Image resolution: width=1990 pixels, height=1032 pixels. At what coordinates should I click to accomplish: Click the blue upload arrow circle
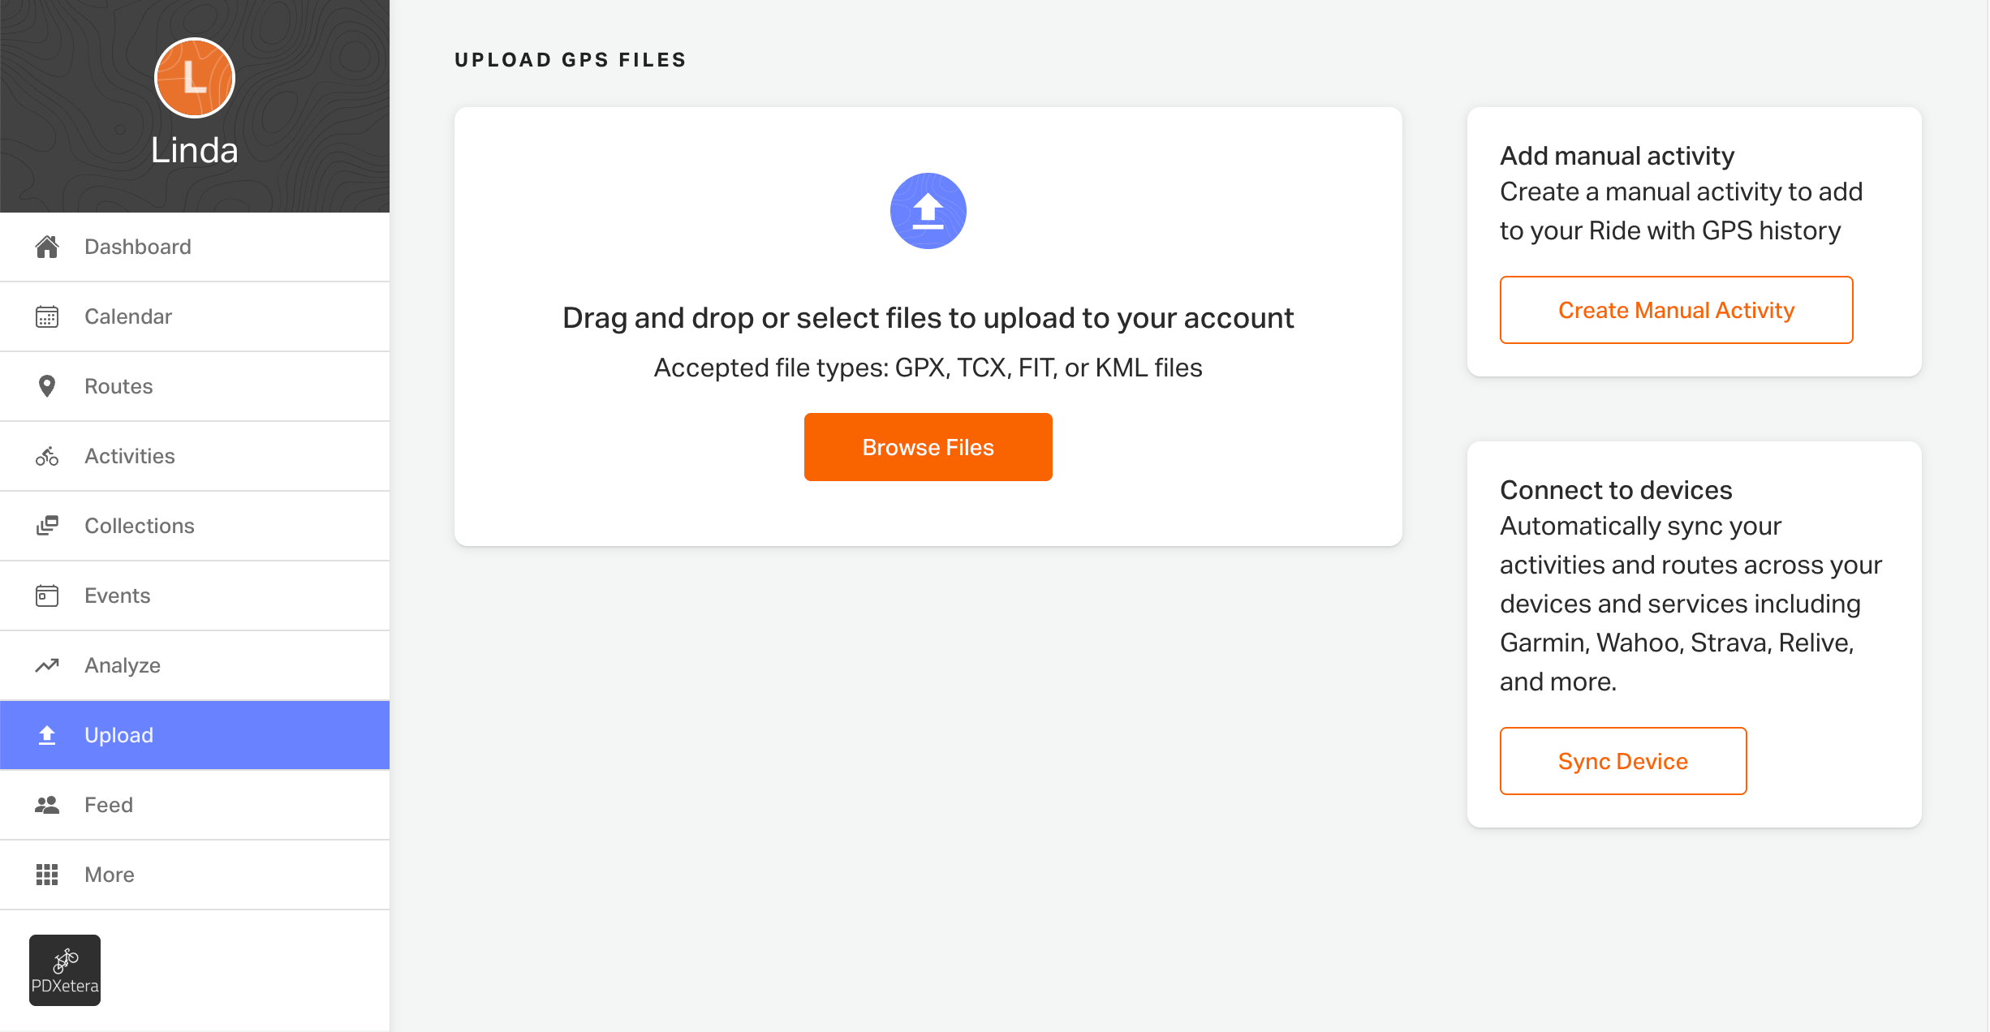(x=928, y=211)
